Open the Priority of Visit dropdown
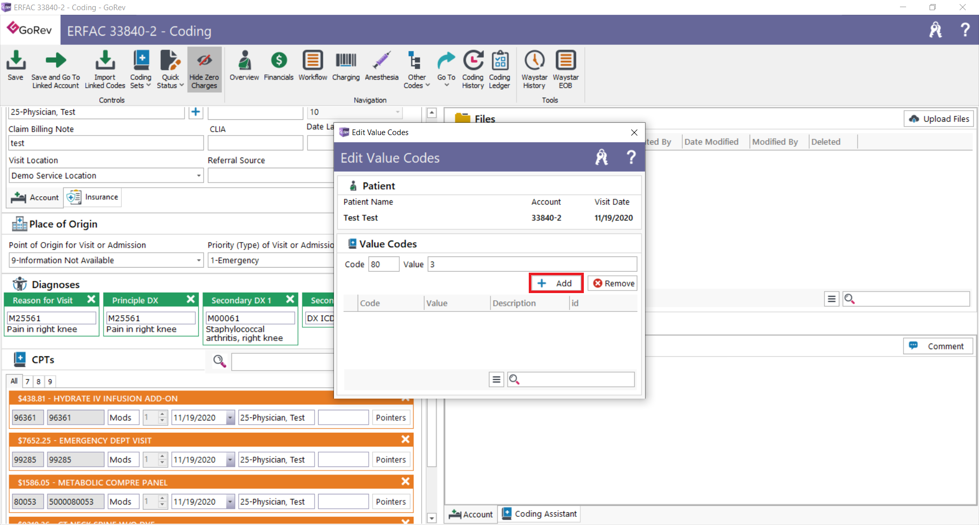The image size is (979, 525). (271, 260)
